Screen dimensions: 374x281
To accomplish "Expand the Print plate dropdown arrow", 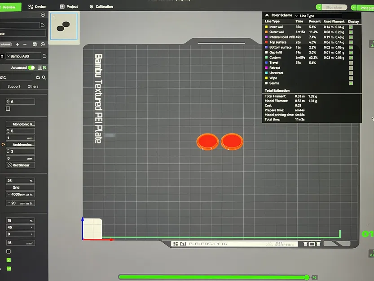I will [x=354, y=8].
